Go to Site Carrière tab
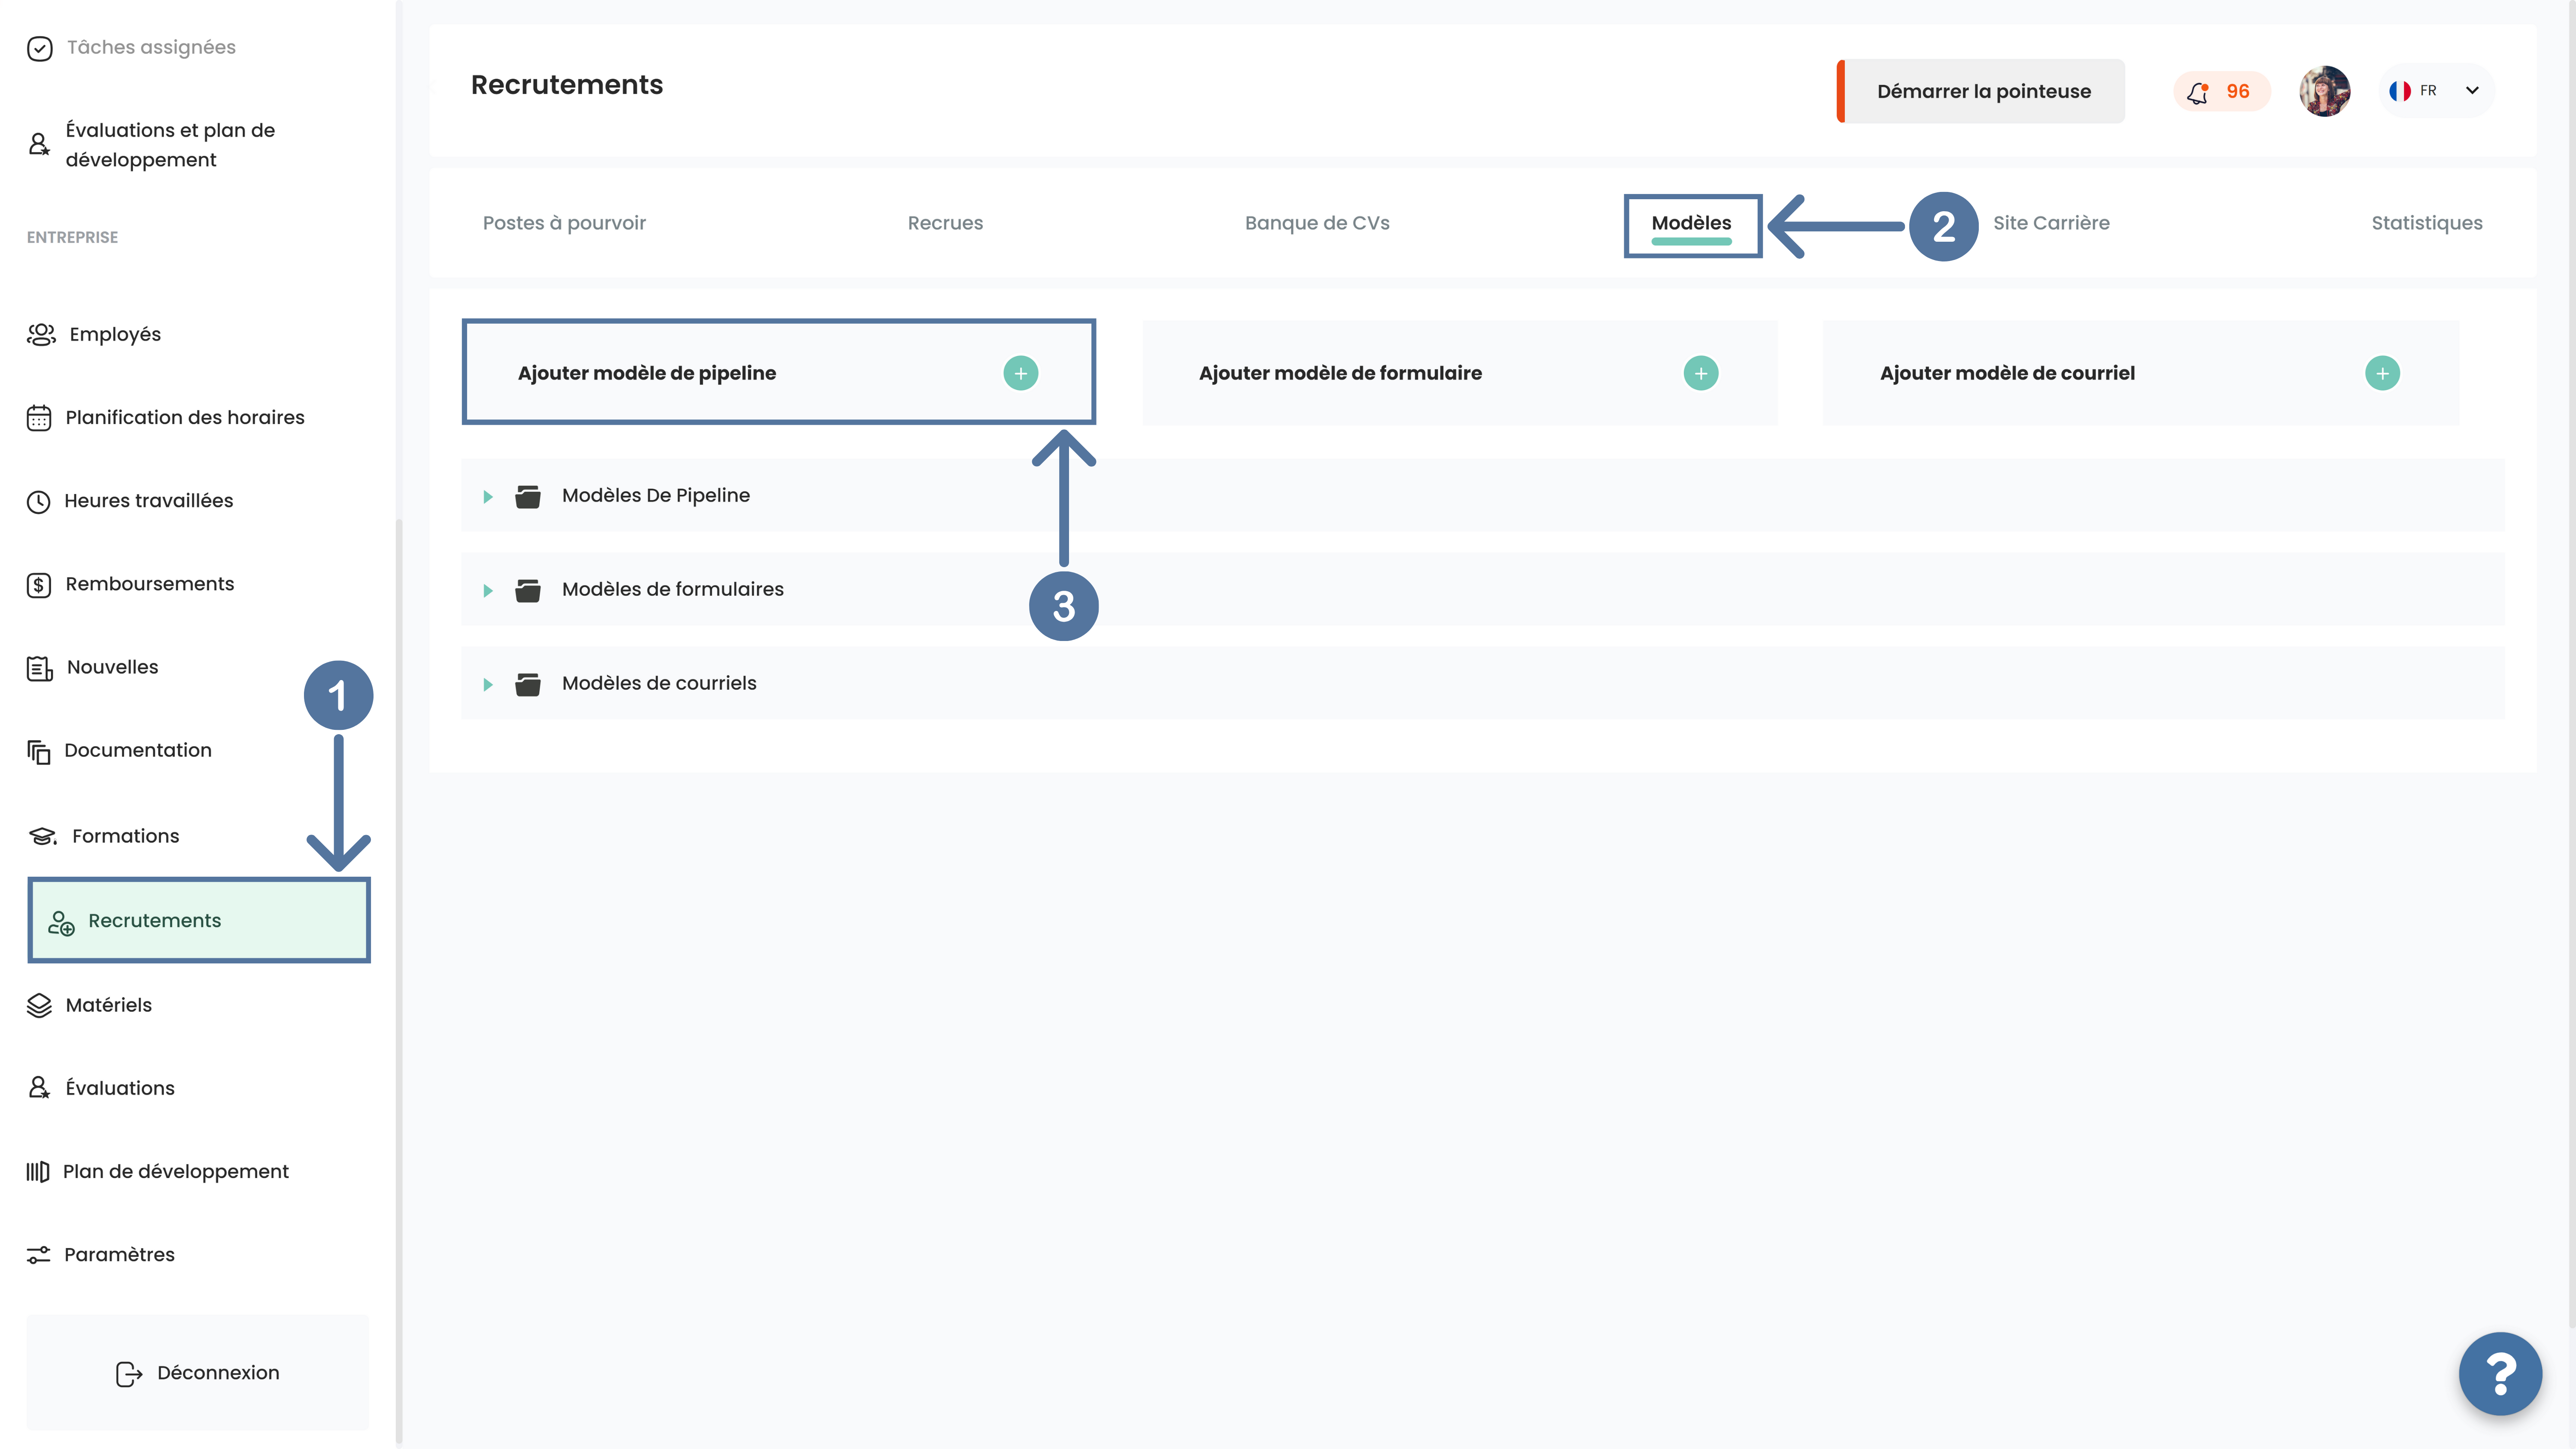 (2051, 223)
